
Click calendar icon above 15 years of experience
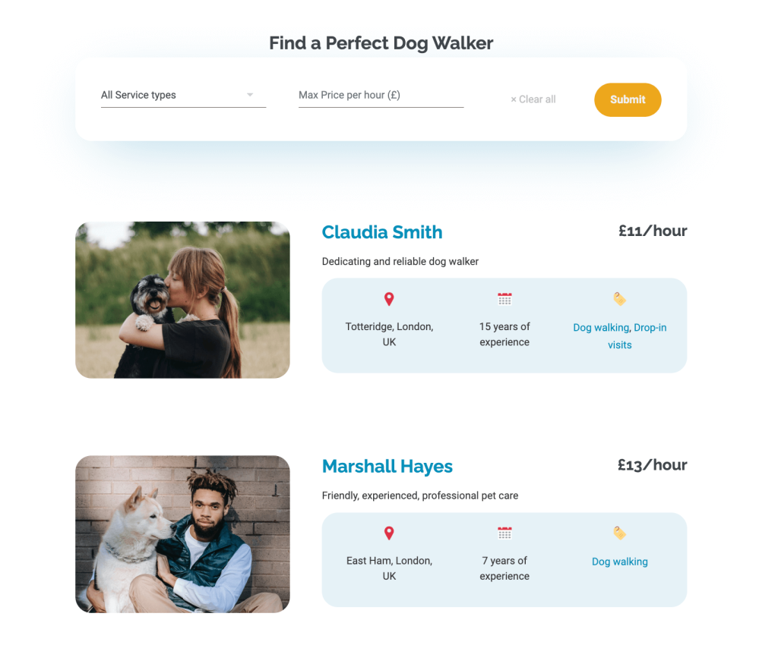(504, 299)
